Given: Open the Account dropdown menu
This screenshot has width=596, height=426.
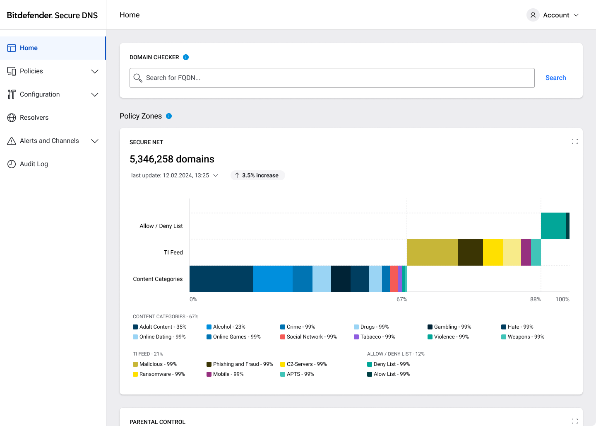Looking at the screenshot, I should click(x=553, y=15).
